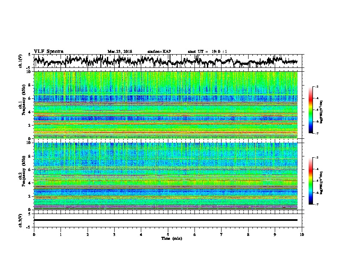Select the date text 'Mar.23, 2018'
The height and width of the screenshot is (263, 340).
coord(120,52)
